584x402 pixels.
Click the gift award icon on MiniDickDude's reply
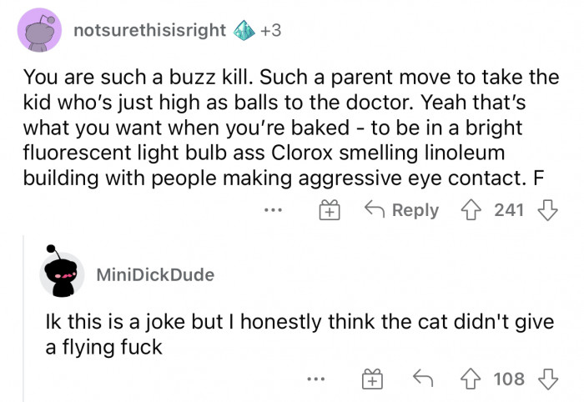click(371, 380)
